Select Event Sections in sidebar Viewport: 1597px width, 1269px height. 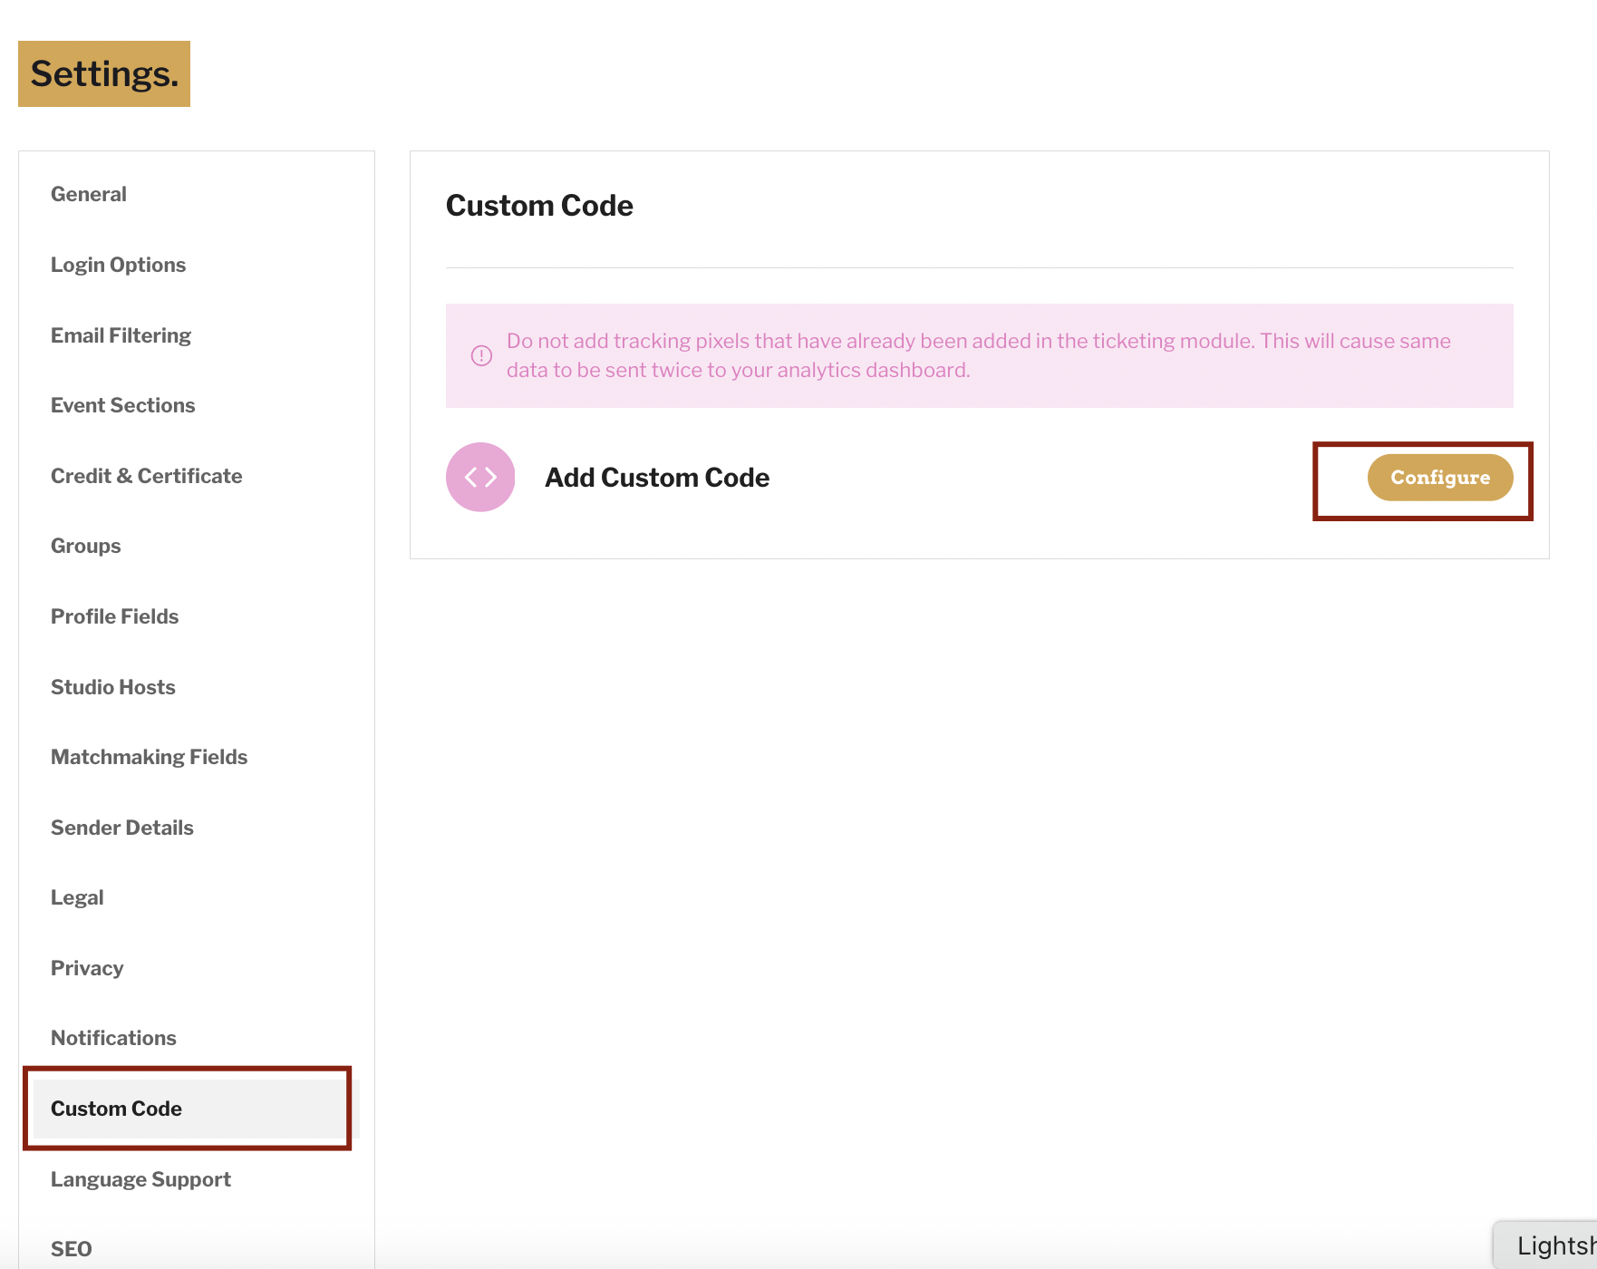(x=122, y=405)
